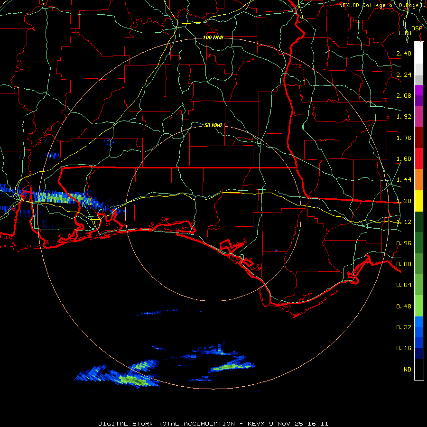Select the 1.60 legend value
The height and width of the screenshot is (427, 427).
coord(404,159)
